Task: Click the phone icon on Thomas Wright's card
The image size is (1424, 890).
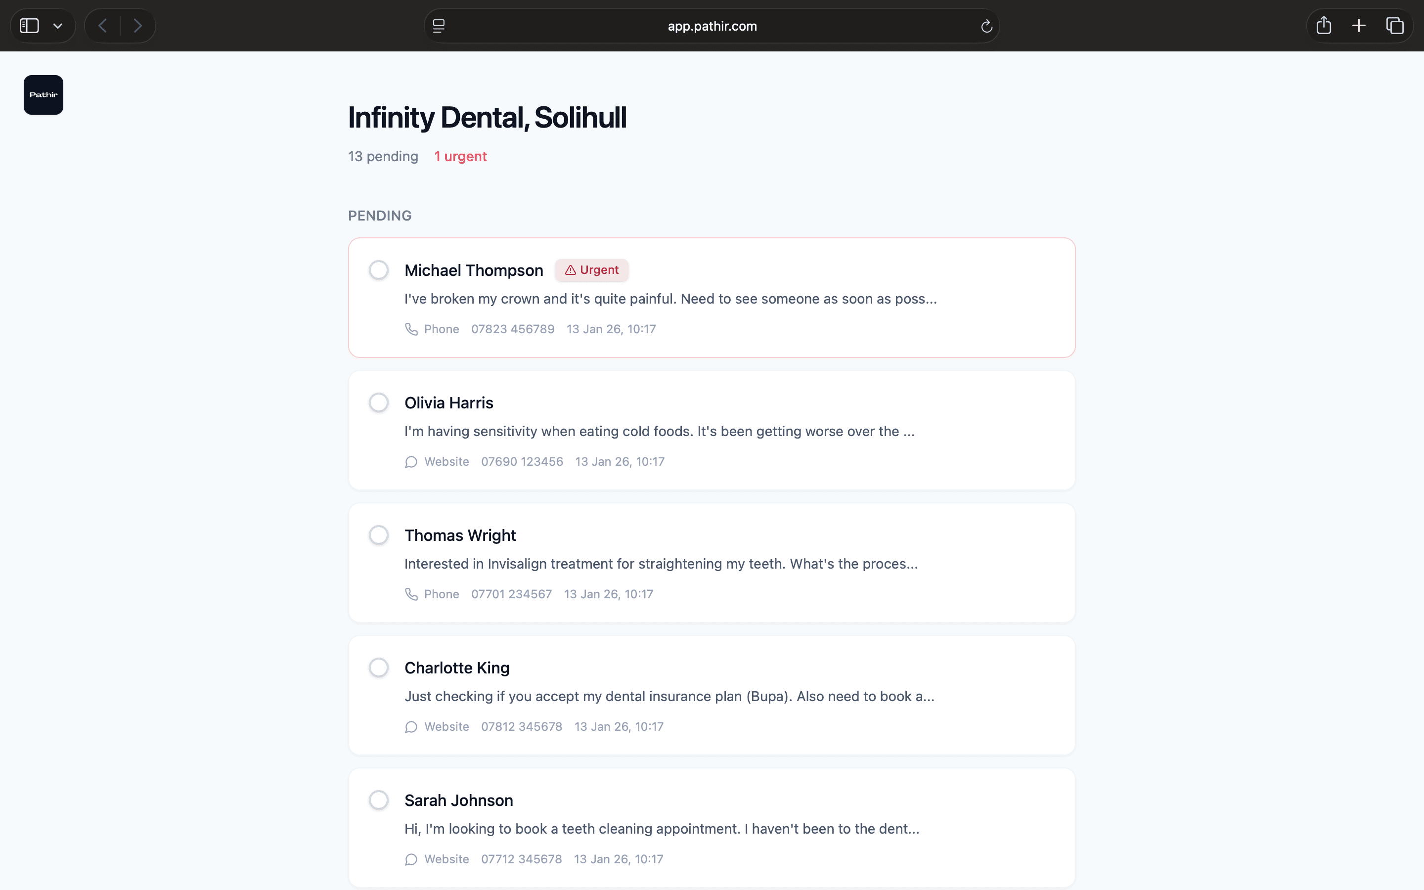Action: click(411, 594)
